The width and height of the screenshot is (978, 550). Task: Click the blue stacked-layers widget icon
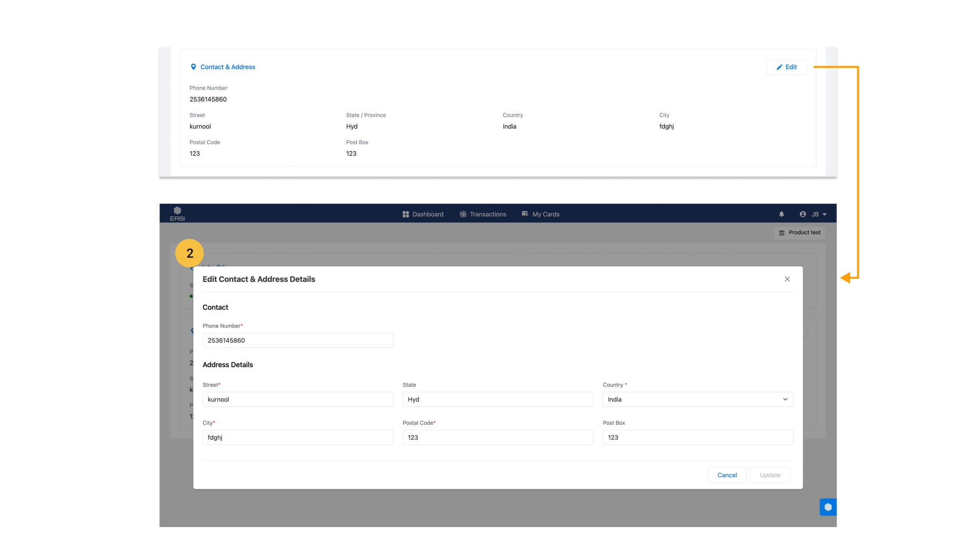click(828, 507)
